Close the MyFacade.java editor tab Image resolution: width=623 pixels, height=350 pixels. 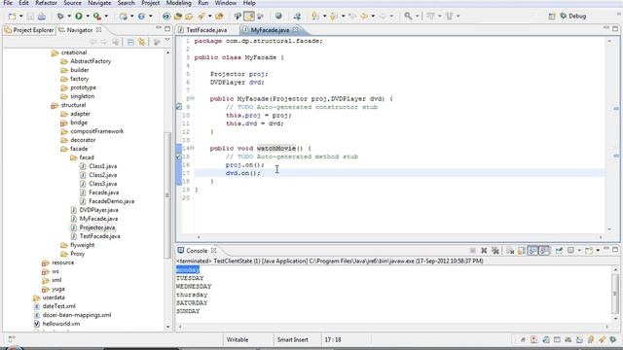(x=295, y=30)
